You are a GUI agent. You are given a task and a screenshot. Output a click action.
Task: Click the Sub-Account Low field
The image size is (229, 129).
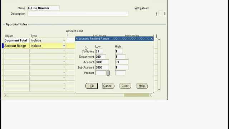[x=102, y=67]
